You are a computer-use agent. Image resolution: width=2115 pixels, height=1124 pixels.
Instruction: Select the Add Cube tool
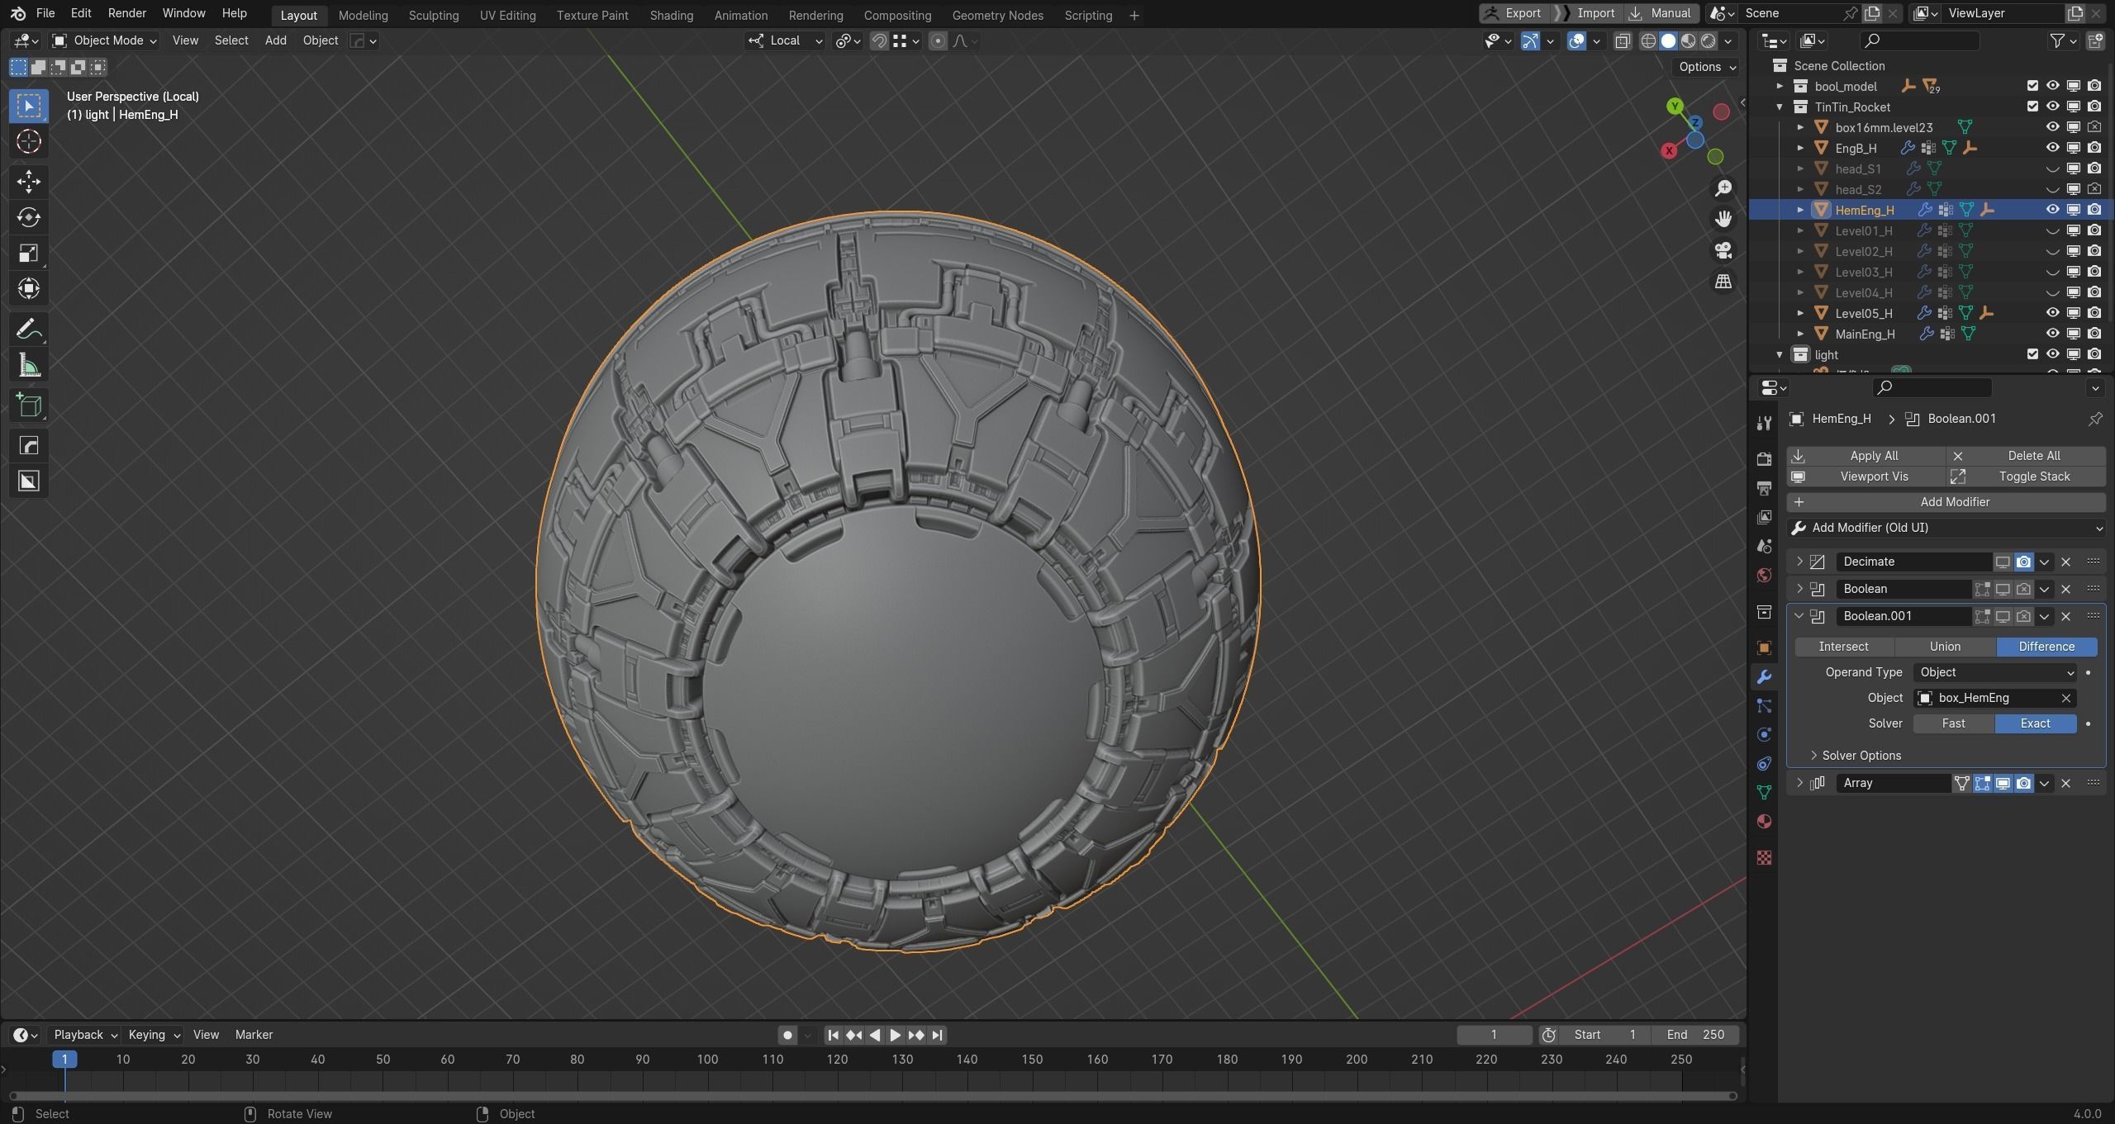click(x=29, y=405)
